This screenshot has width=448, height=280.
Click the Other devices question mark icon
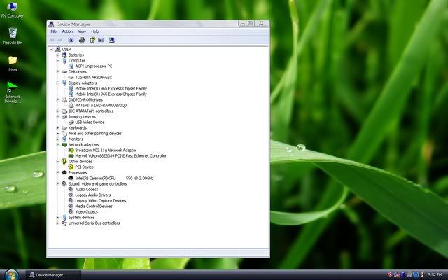(64, 162)
